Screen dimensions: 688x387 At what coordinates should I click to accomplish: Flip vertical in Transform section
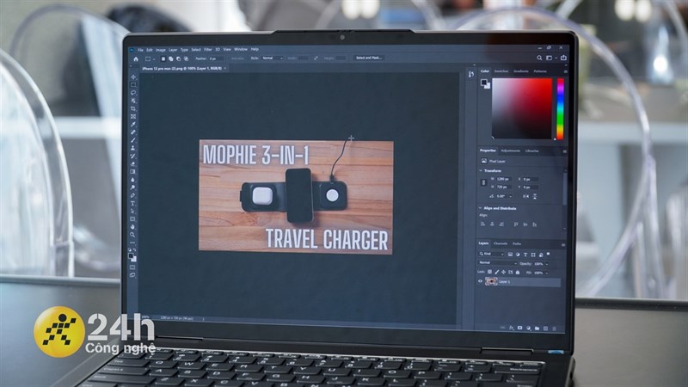(x=535, y=196)
